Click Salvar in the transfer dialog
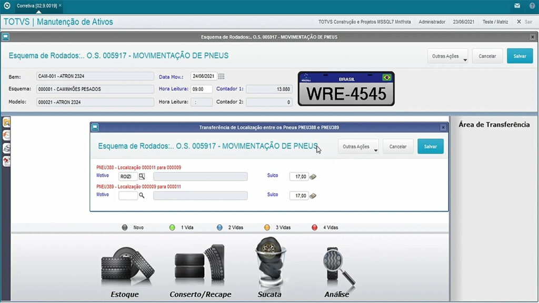 (x=431, y=146)
